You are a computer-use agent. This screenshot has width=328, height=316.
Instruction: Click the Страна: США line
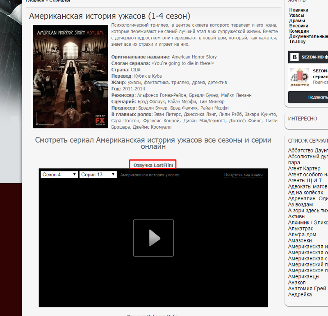(x=126, y=69)
